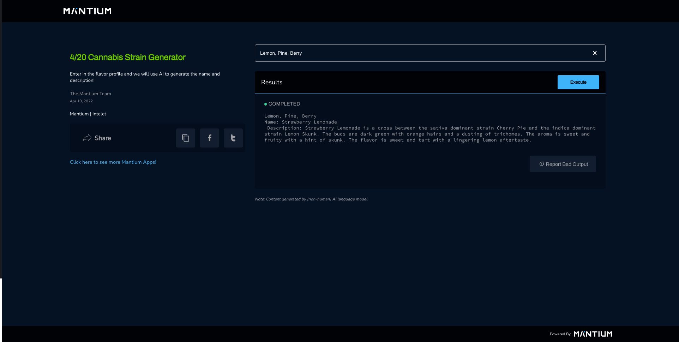
Task: Clear the flavor input with the X icon
Action: tap(595, 53)
